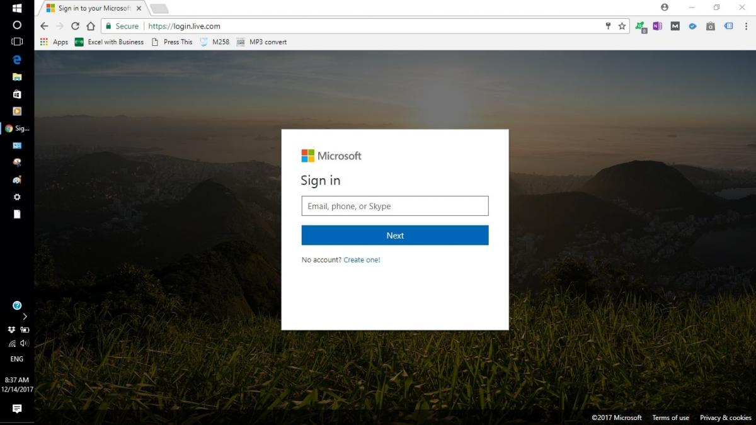This screenshot has height=425, width=756.
Task: Open the Excel with Business bookmark
Action: [x=109, y=42]
